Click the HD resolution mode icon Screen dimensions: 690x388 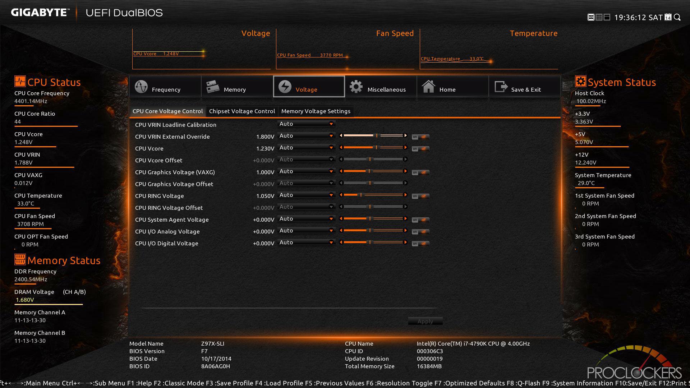click(x=591, y=17)
